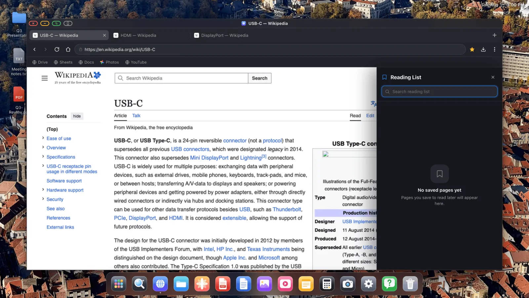Open the notes app in the dock
The width and height of the screenshot is (529, 298).
[306, 284]
